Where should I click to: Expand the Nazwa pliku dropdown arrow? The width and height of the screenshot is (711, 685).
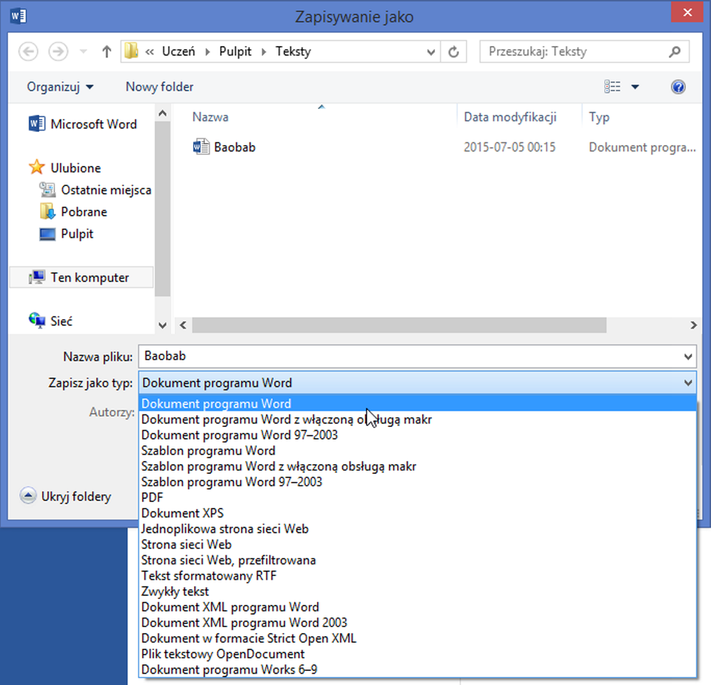688,357
